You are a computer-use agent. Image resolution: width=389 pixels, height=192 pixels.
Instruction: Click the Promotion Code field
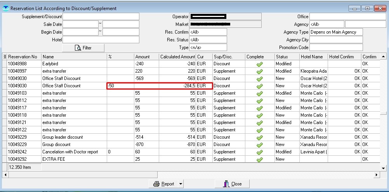tap(336, 48)
